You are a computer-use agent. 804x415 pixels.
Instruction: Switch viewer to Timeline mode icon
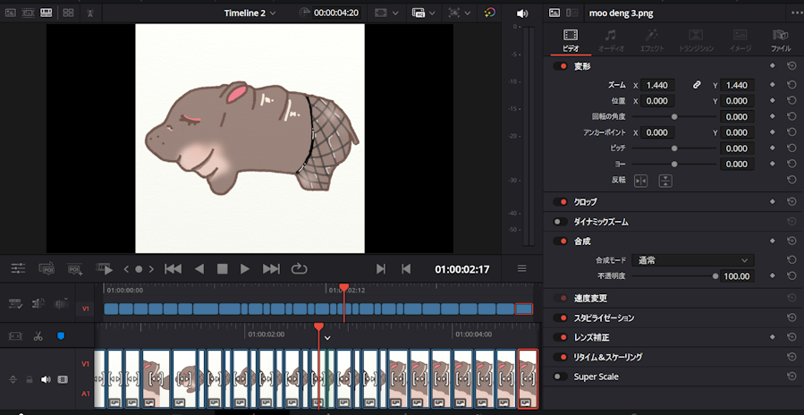[x=47, y=13]
